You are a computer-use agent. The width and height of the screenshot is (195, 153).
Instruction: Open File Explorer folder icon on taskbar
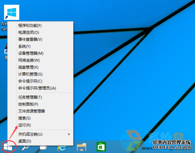point(82,148)
